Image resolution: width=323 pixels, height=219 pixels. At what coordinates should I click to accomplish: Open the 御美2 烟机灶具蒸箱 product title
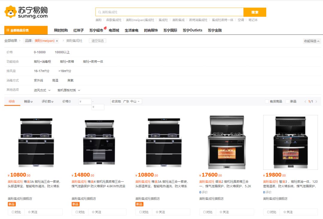coord(225,184)
